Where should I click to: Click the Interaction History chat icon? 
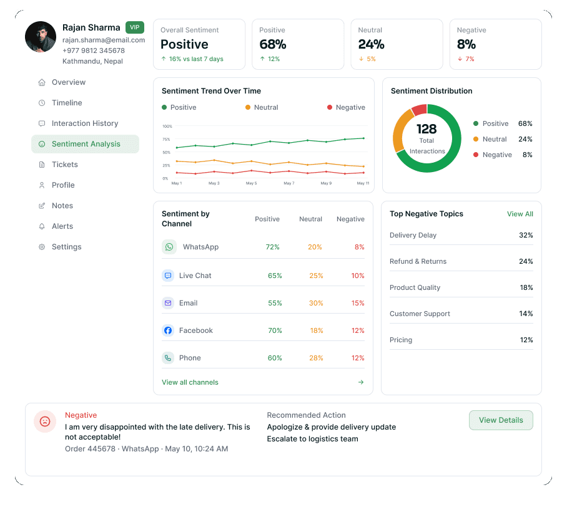tap(42, 123)
